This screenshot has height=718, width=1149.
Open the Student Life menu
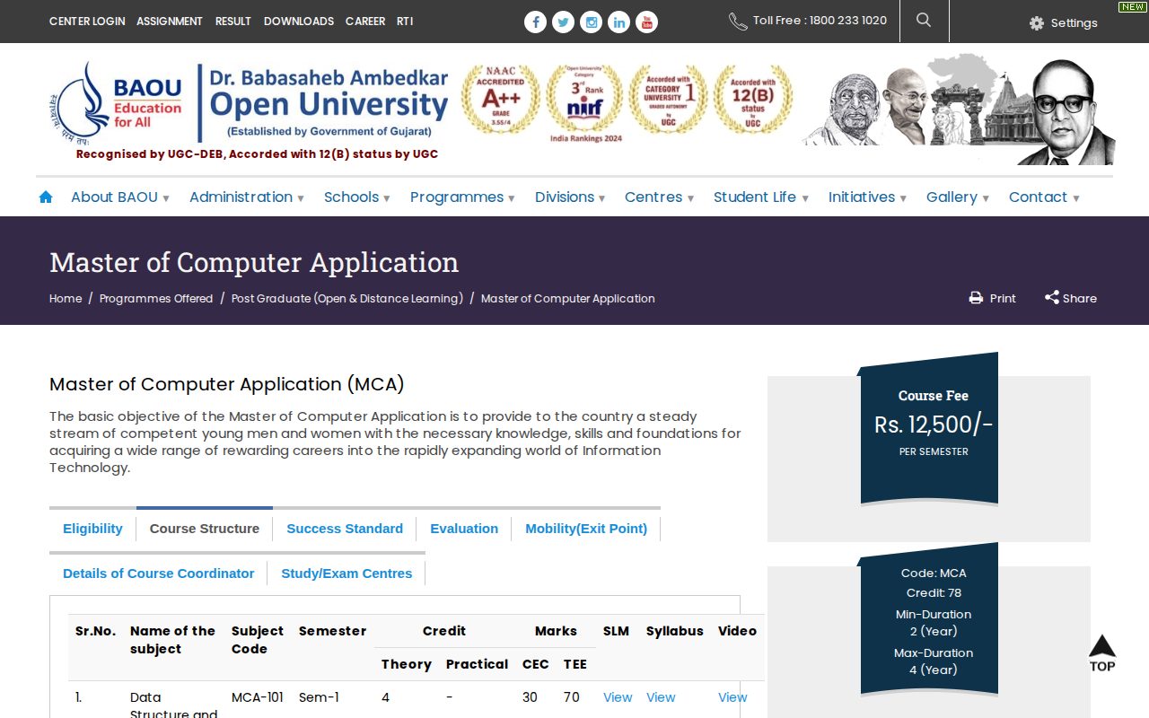pyautogui.click(x=761, y=197)
